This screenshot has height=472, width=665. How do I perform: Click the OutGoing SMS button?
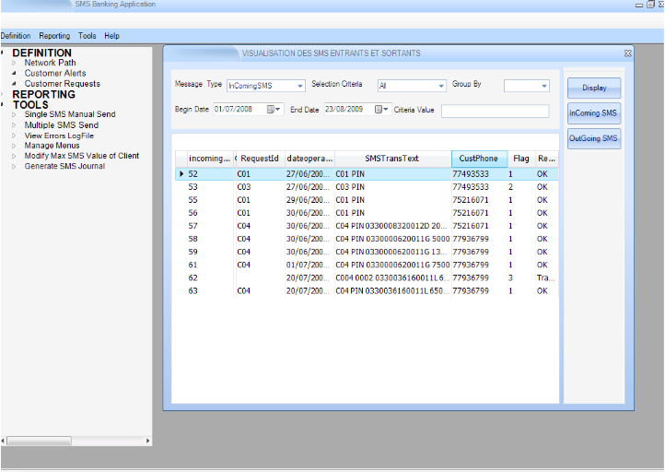[x=593, y=138]
